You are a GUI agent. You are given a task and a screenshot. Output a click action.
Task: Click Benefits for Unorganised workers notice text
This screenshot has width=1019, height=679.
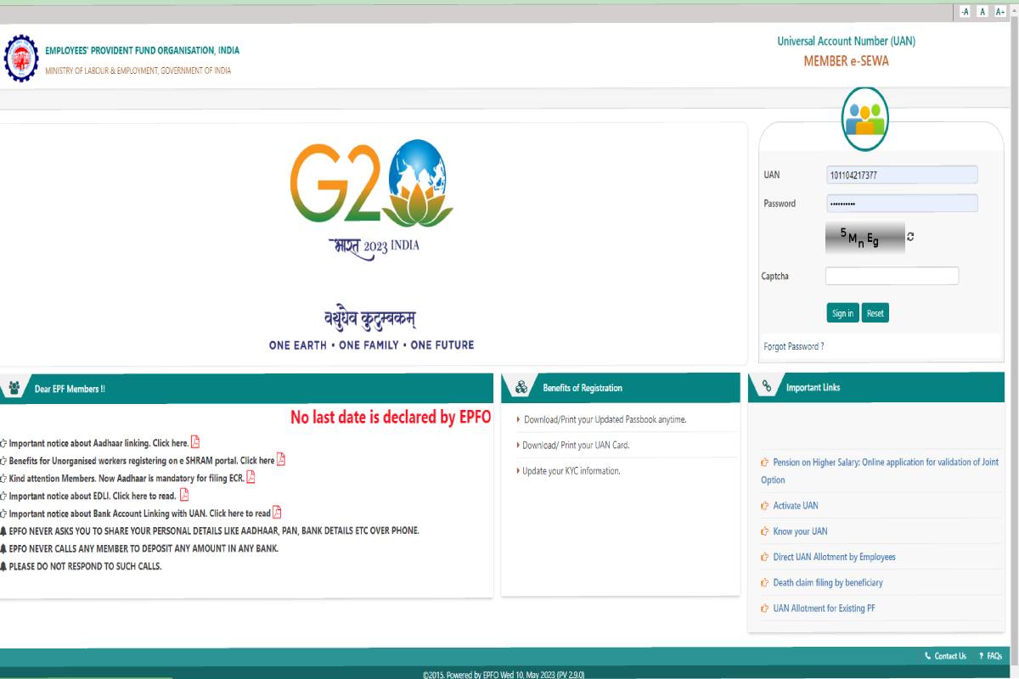[142, 461]
